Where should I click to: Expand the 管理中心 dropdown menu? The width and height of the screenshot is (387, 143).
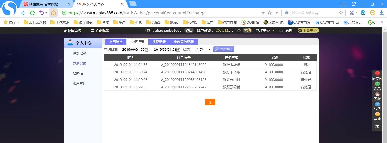tap(274, 30)
